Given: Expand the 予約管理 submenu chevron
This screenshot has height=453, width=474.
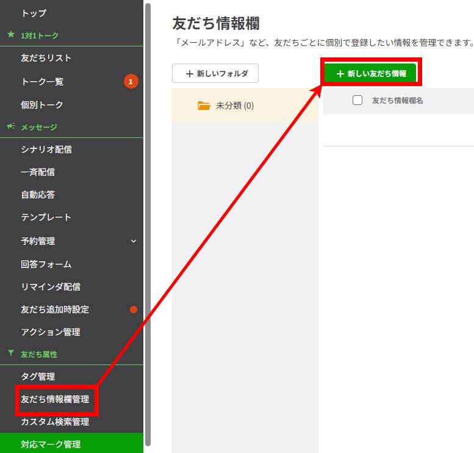Looking at the screenshot, I should (134, 241).
